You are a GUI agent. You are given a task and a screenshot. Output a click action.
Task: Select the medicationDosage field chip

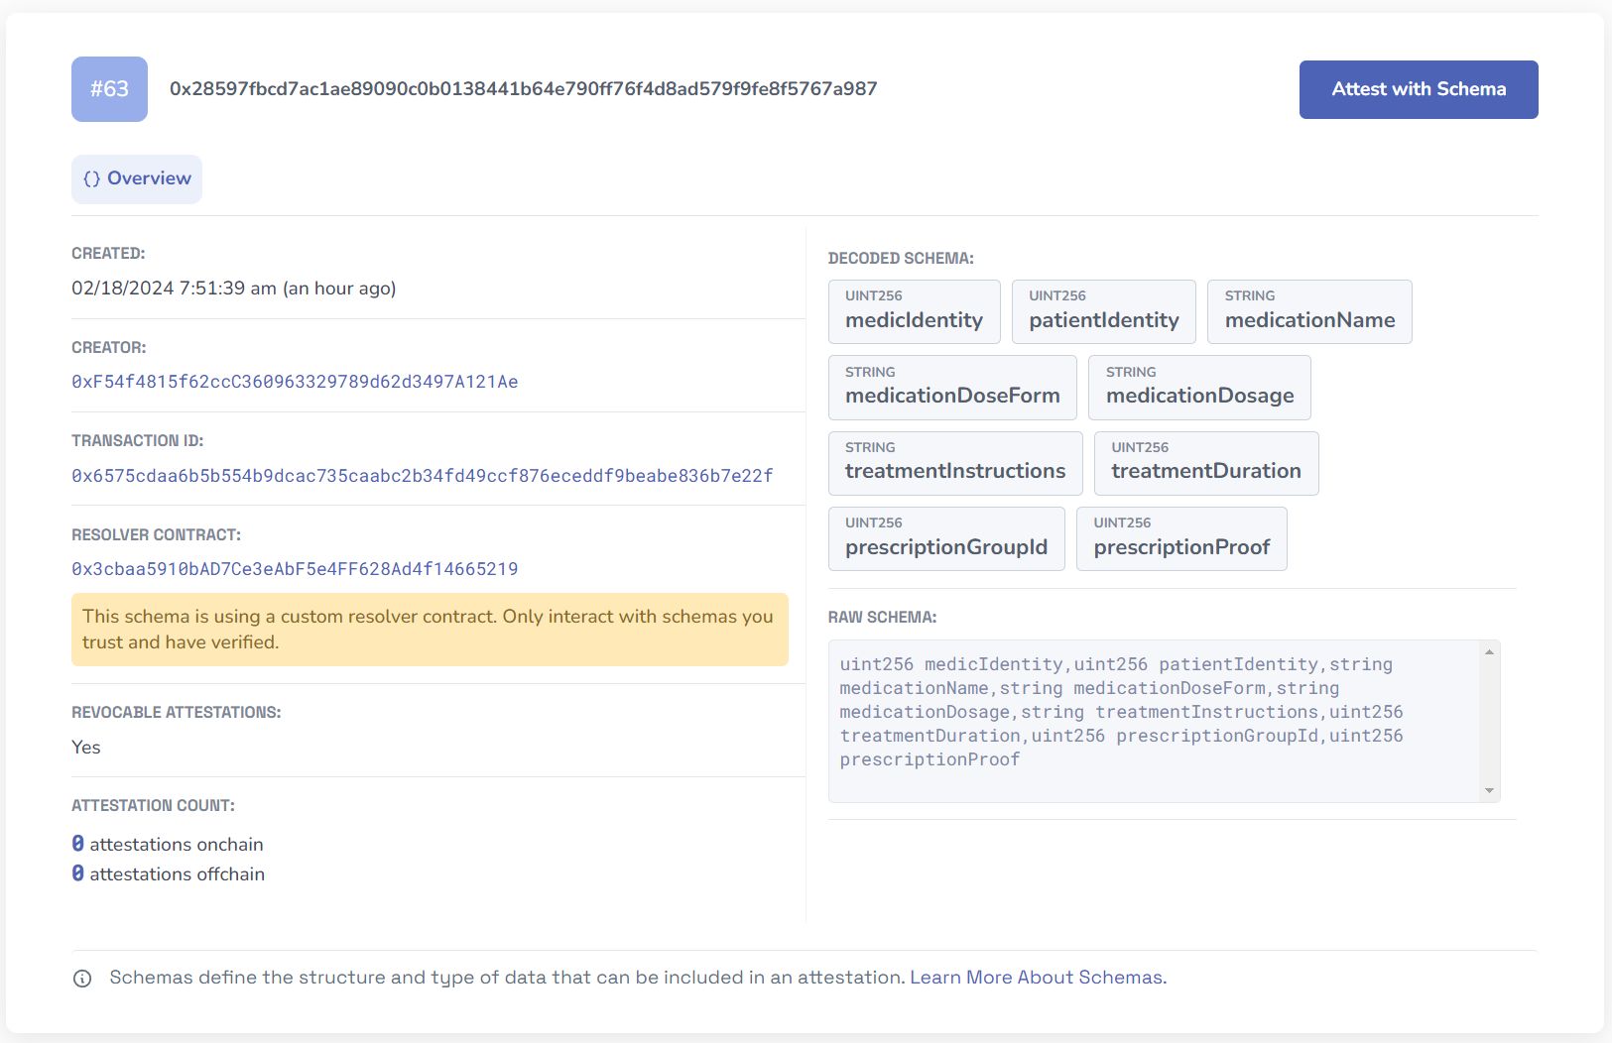[x=1199, y=388]
